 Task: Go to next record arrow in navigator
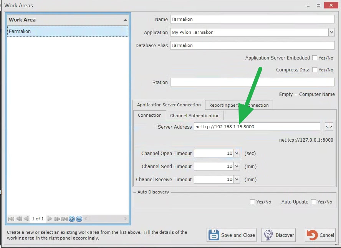click(x=50, y=219)
